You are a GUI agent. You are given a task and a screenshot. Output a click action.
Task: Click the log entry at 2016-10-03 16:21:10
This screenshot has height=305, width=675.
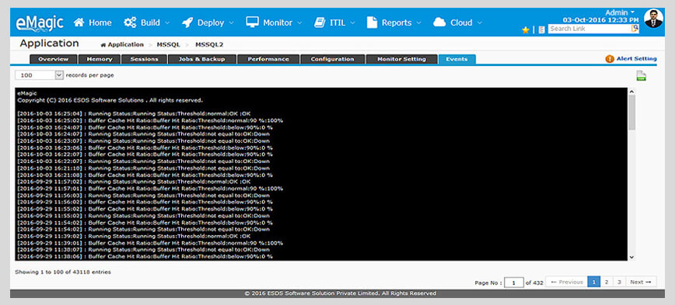pos(143,168)
